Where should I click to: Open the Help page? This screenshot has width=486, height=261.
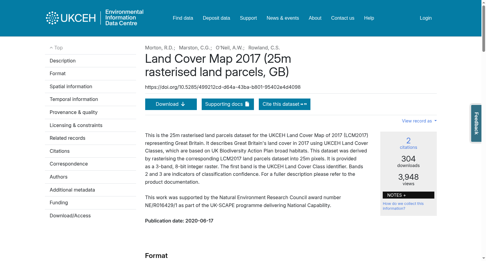pyautogui.click(x=369, y=18)
